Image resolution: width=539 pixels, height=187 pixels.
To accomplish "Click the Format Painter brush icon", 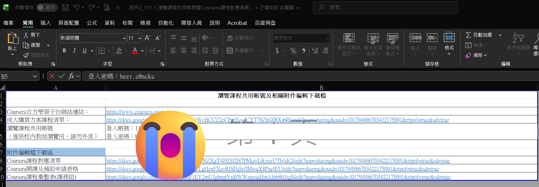I will [x=26, y=55].
